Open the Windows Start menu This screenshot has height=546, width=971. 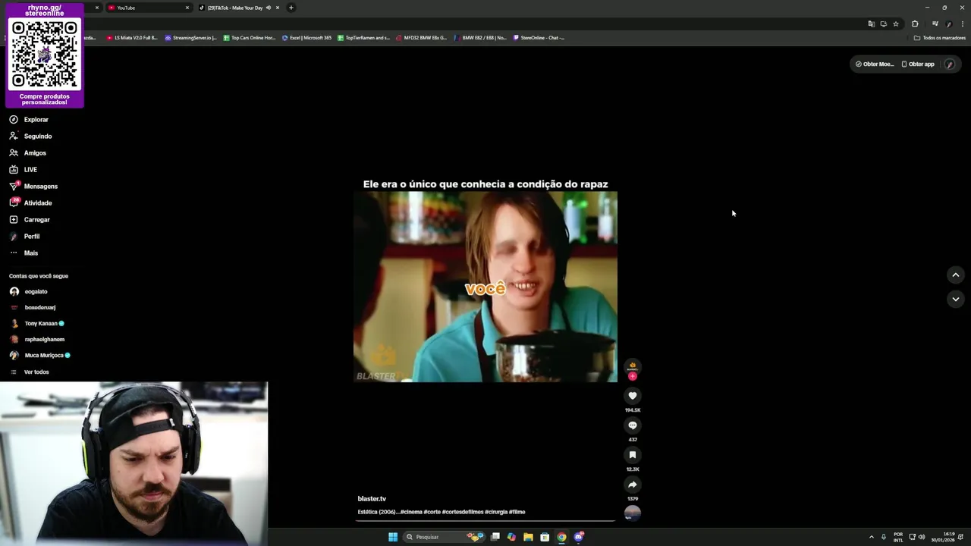[x=393, y=537]
